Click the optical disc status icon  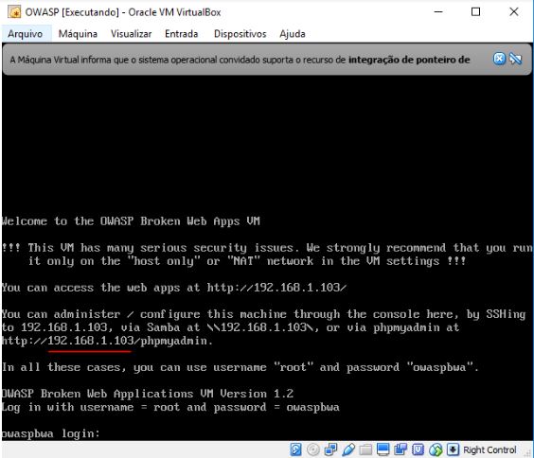(x=313, y=449)
